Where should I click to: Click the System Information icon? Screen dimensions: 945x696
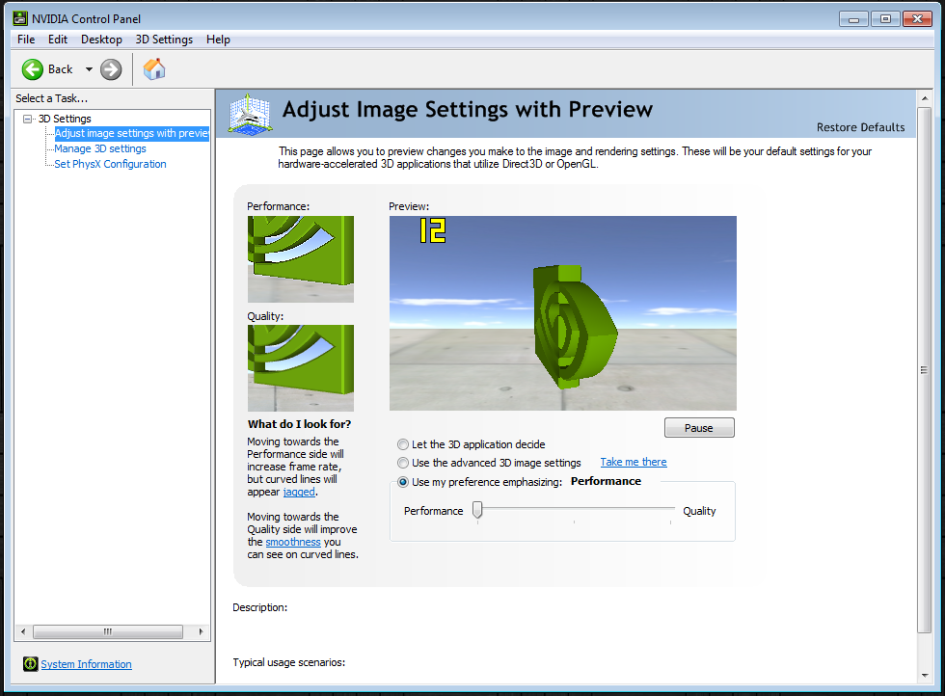pyautogui.click(x=30, y=664)
